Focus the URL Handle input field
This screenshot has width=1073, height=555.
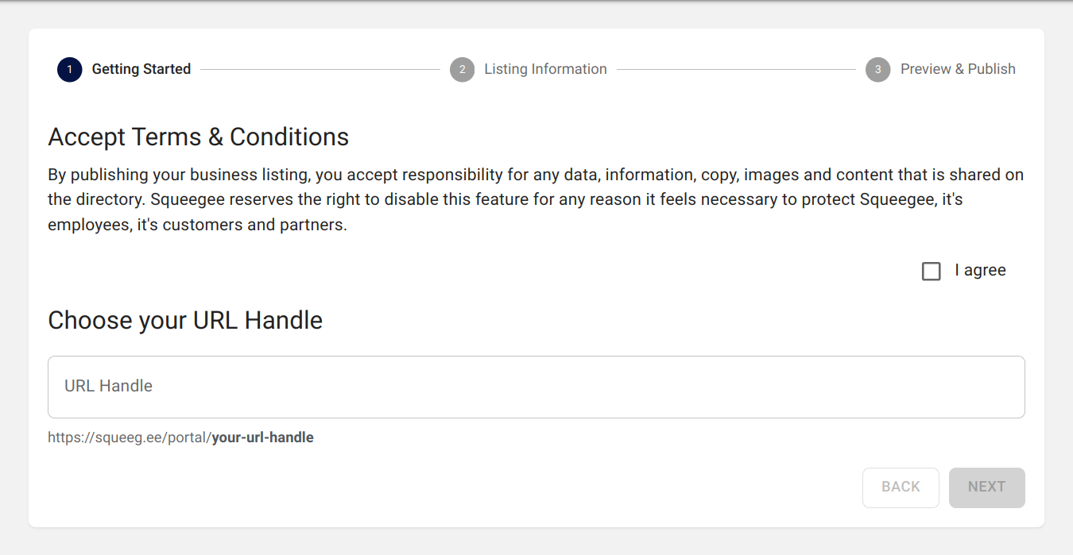536,387
